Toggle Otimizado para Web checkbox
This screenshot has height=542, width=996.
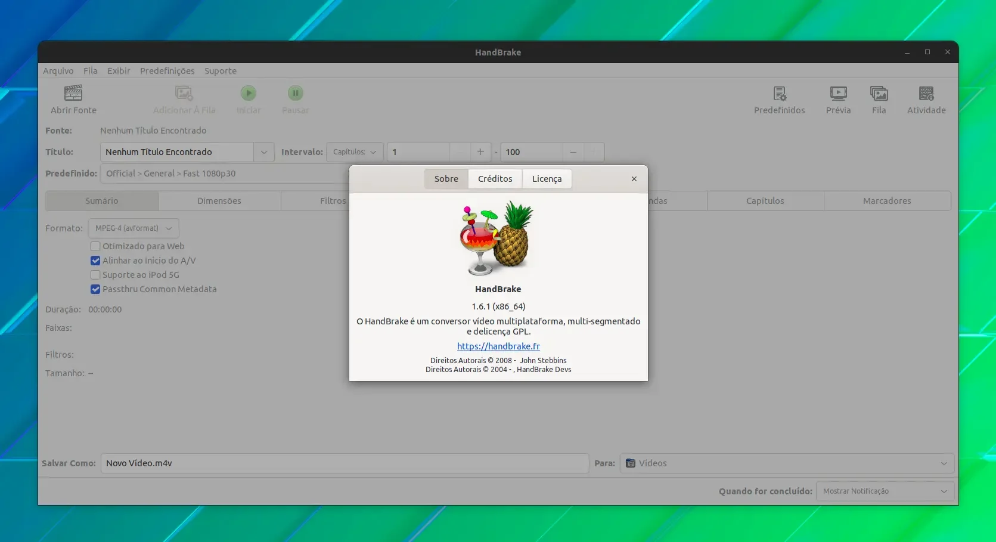(x=95, y=246)
